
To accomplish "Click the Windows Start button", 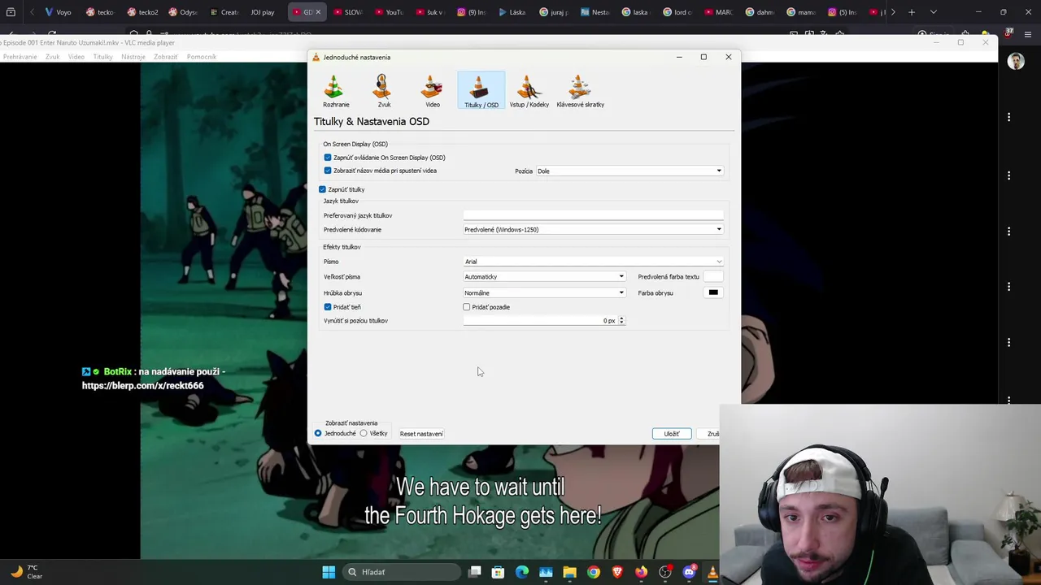I will tap(329, 572).
